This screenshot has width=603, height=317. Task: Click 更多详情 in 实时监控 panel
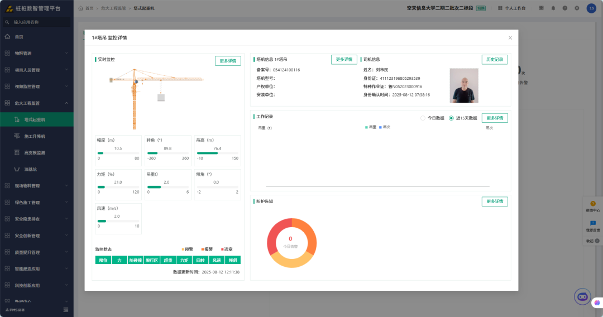click(x=228, y=61)
